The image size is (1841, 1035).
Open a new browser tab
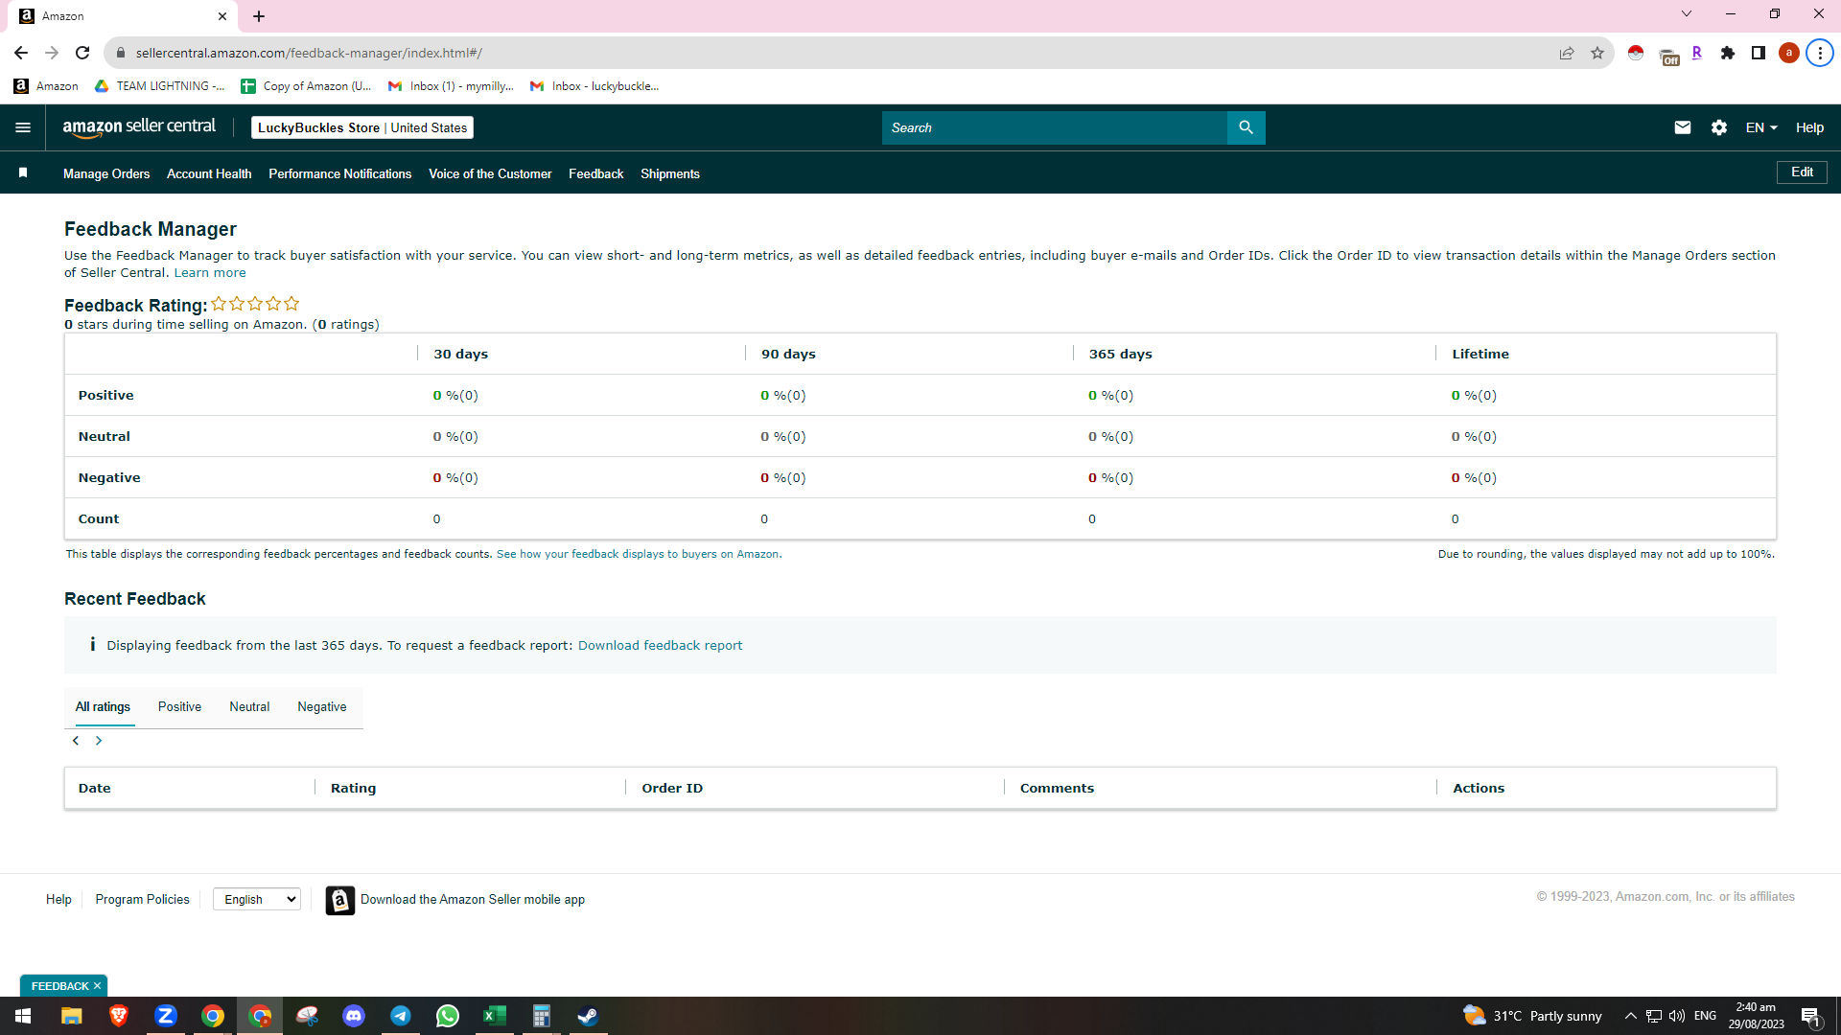(x=259, y=16)
